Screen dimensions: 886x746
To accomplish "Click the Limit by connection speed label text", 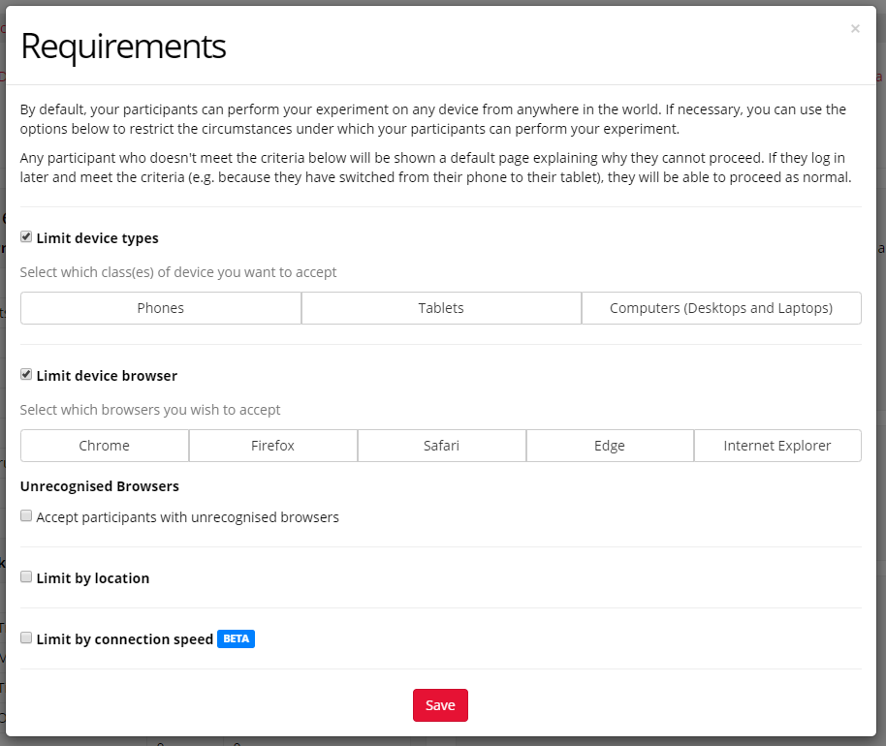I will pyautogui.click(x=124, y=638).
